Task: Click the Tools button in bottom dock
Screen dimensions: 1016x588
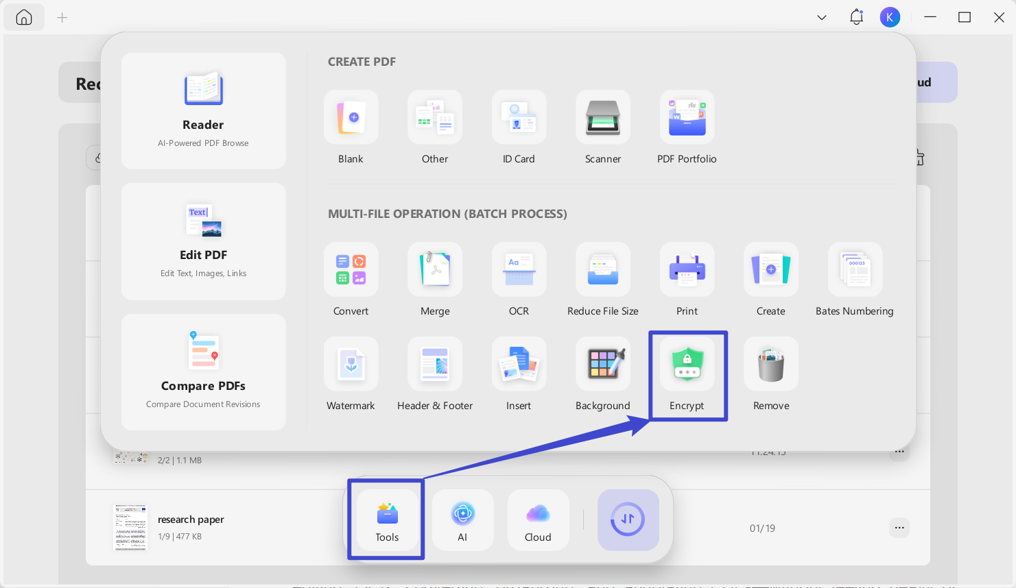Action: point(387,520)
